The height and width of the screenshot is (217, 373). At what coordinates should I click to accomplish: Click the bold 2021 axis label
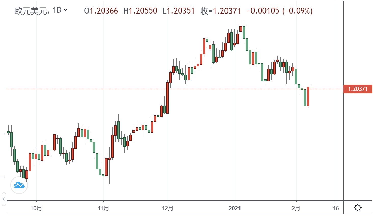coord(235,208)
